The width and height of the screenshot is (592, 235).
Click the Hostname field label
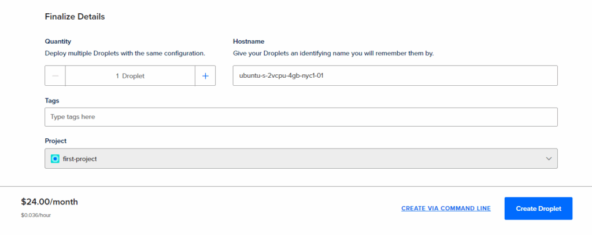249,41
